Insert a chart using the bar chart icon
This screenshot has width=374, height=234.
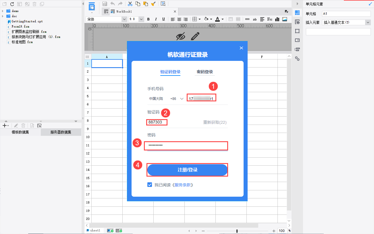pos(277,19)
